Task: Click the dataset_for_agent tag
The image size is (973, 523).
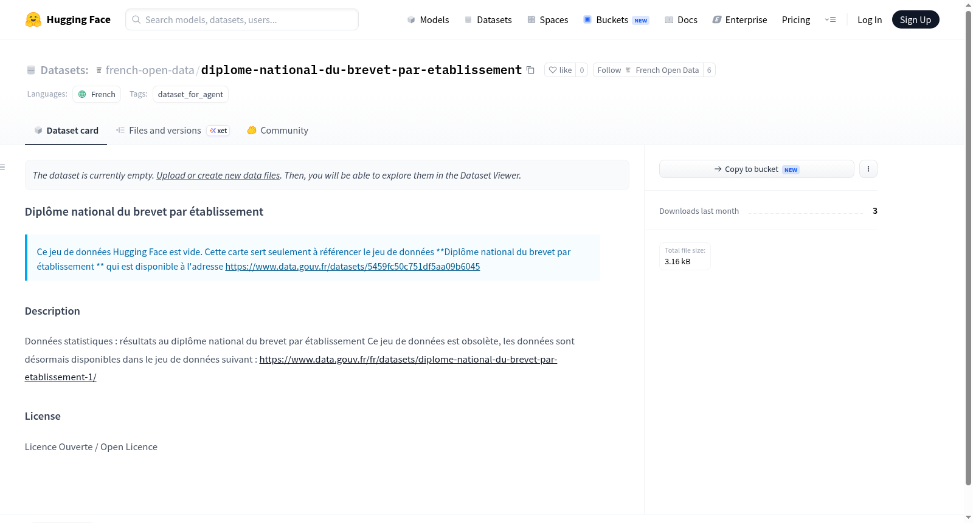Action: tap(190, 94)
